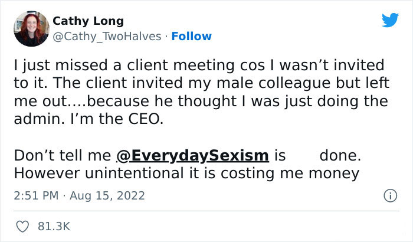The height and width of the screenshot is (242, 413).
Task: Click the Cathy Long display name
Action: click(x=88, y=21)
